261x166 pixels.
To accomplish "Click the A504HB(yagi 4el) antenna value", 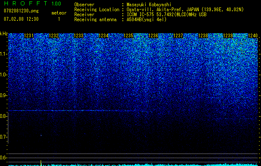I will point(146,20).
